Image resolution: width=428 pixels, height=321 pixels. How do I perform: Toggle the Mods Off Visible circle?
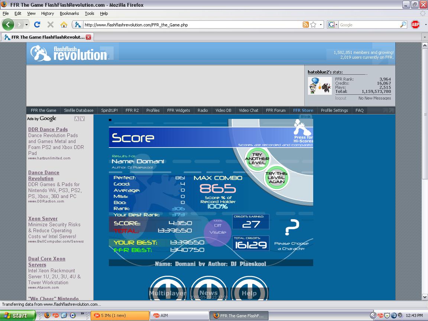tap(218, 232)
